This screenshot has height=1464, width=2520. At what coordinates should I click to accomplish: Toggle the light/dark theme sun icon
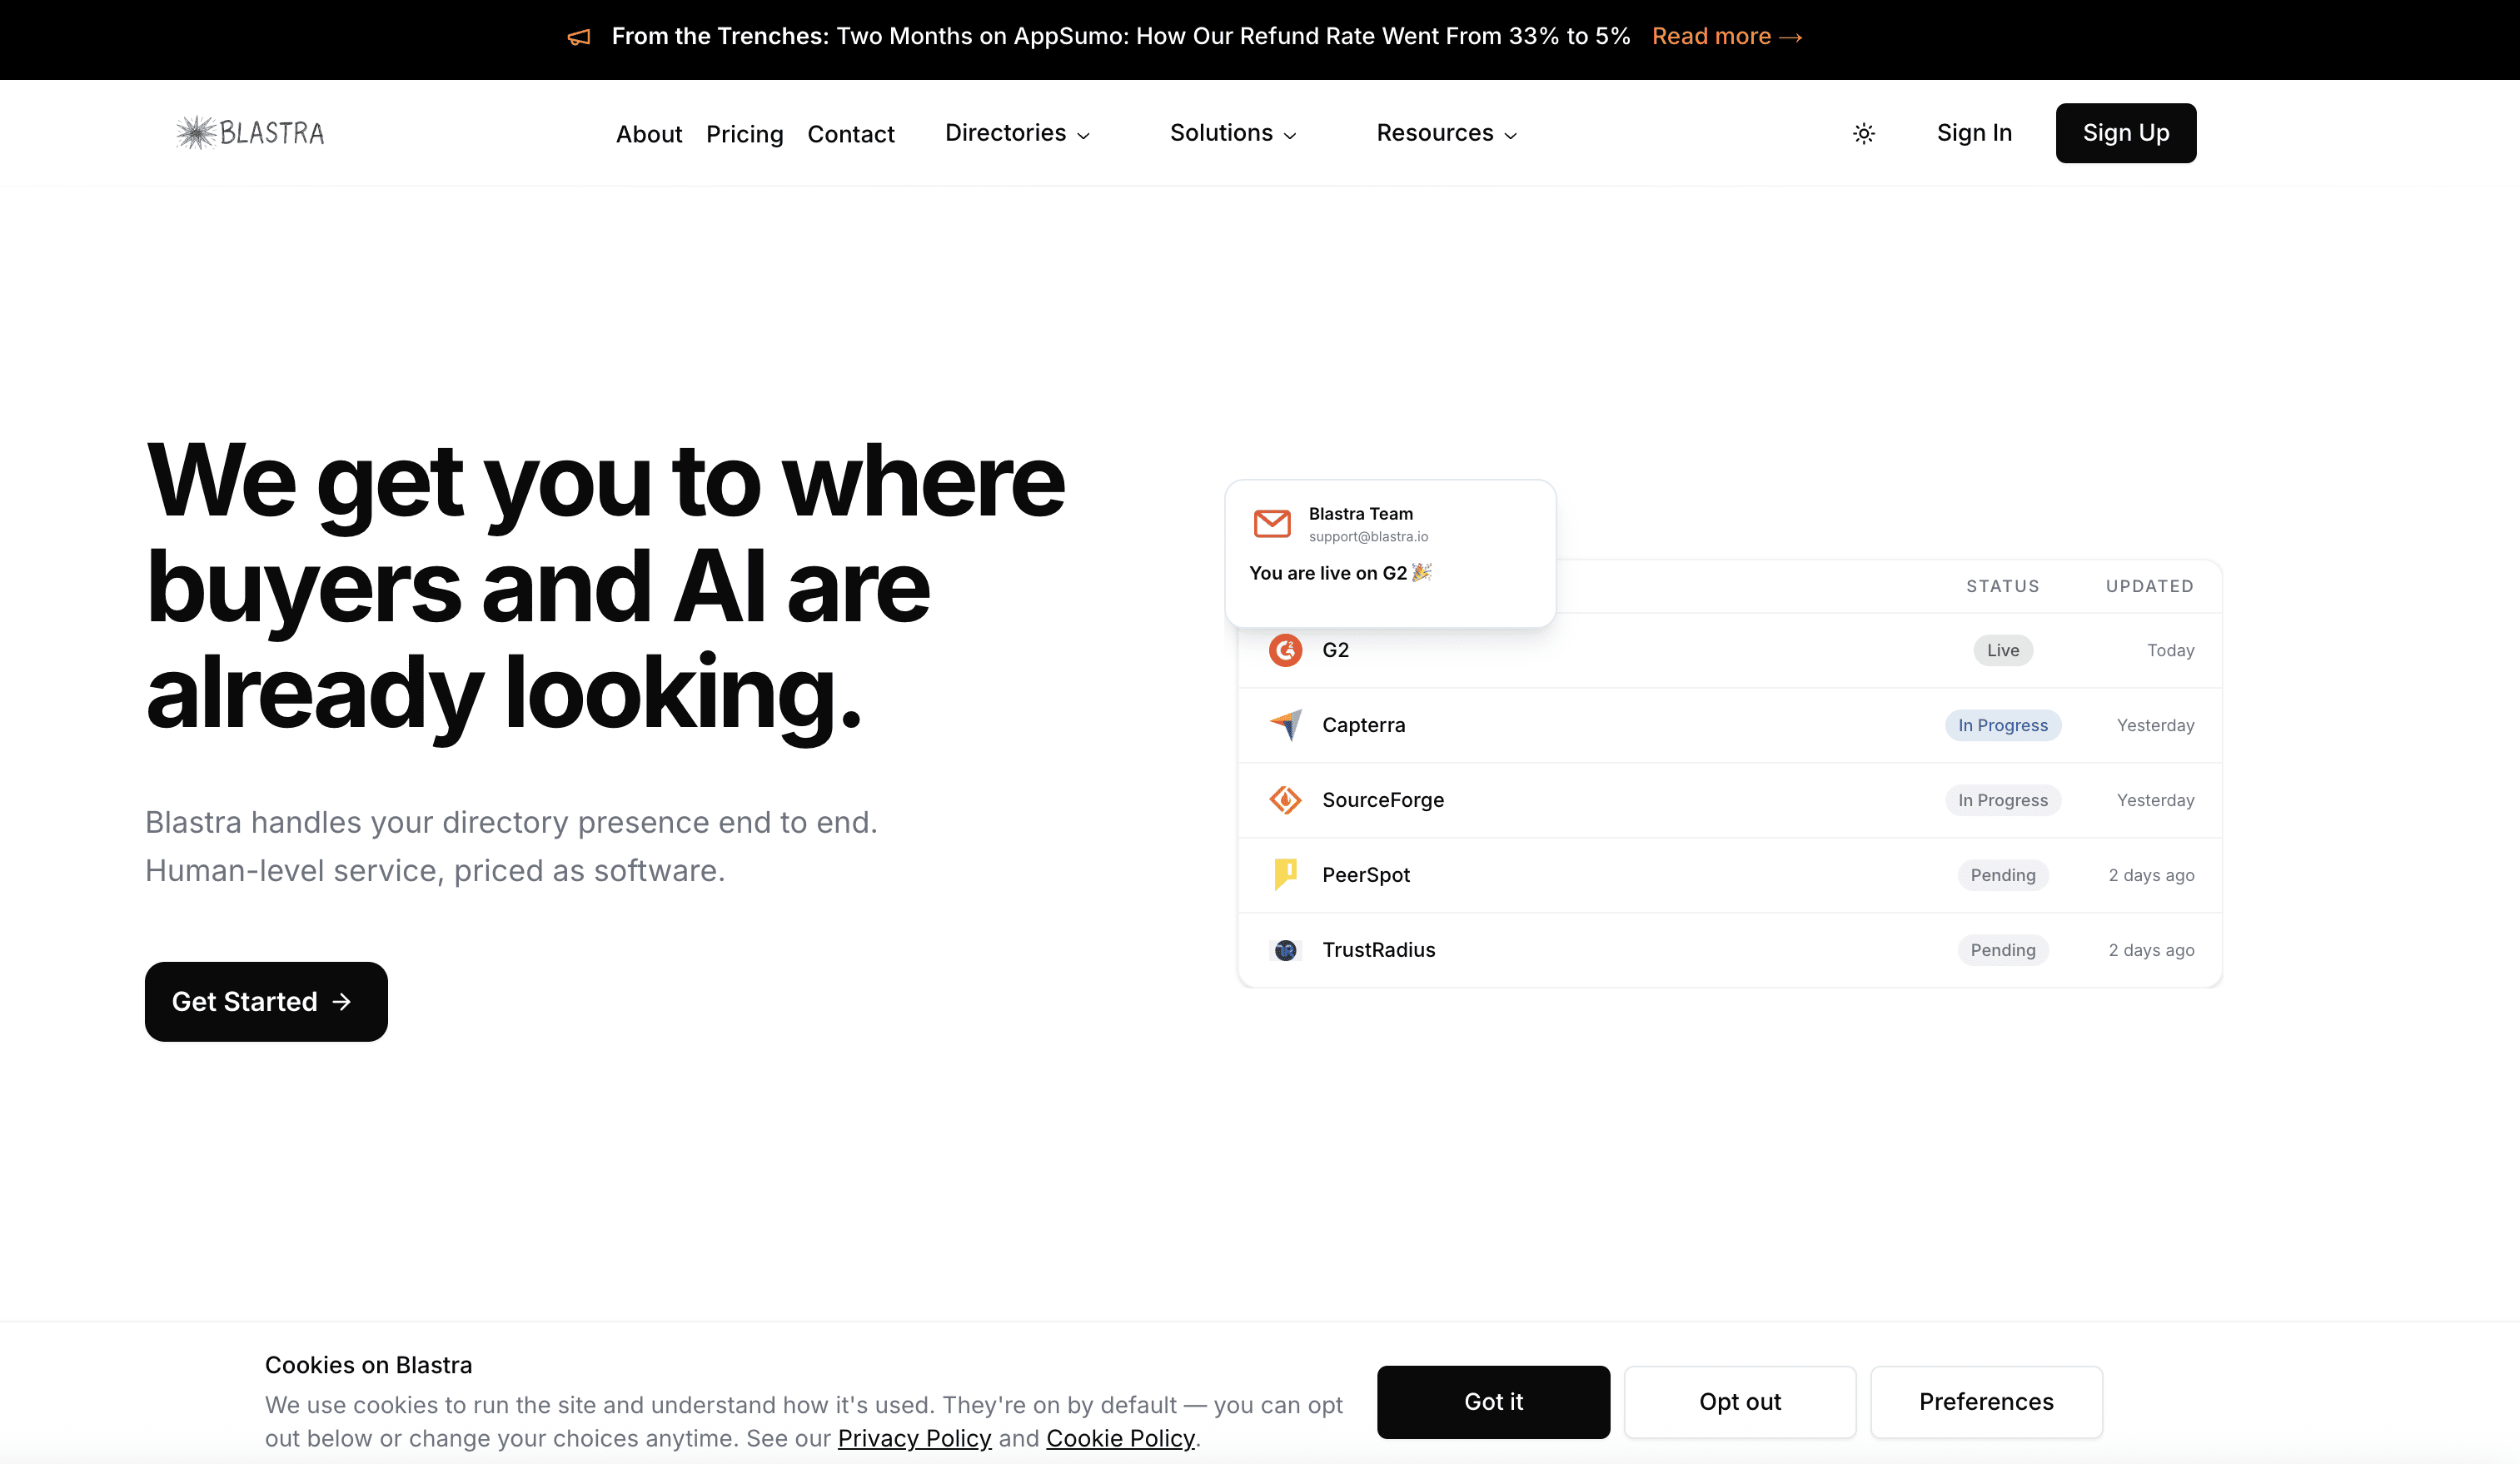point(1863,133)
